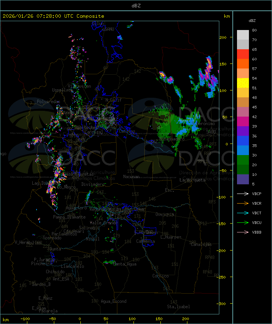Click the Chihuido map label
The image size is (272, 324).
(x=55, y=272)
